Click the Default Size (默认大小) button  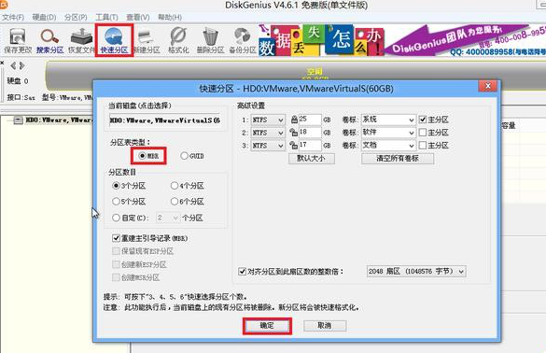tap(312, 159)
